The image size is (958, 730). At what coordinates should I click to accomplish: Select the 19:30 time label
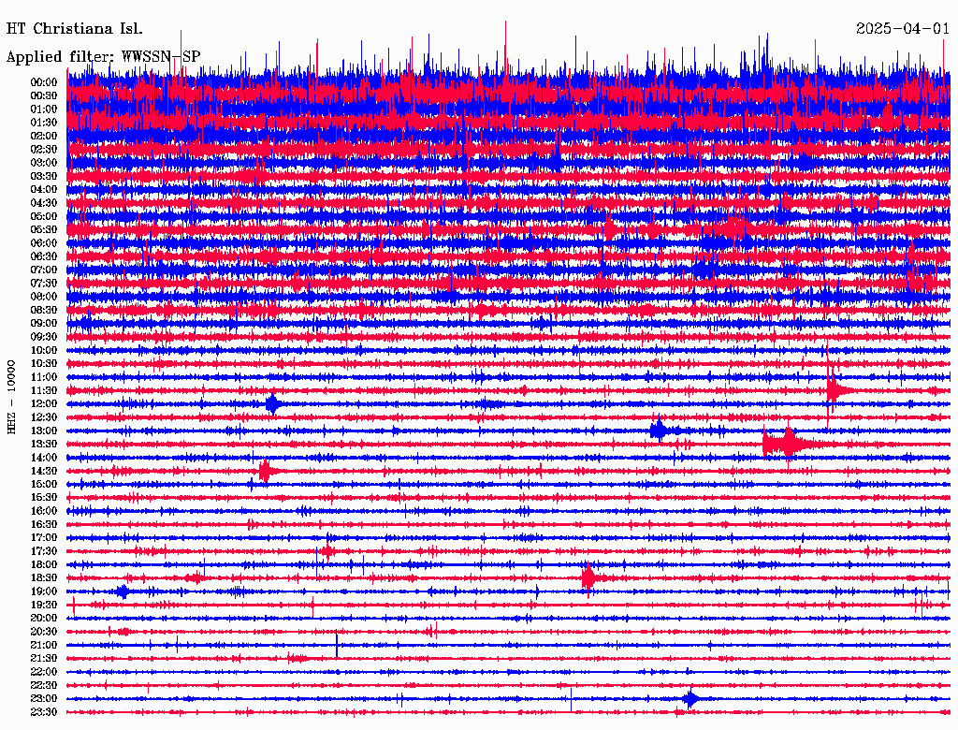(44, 606)
